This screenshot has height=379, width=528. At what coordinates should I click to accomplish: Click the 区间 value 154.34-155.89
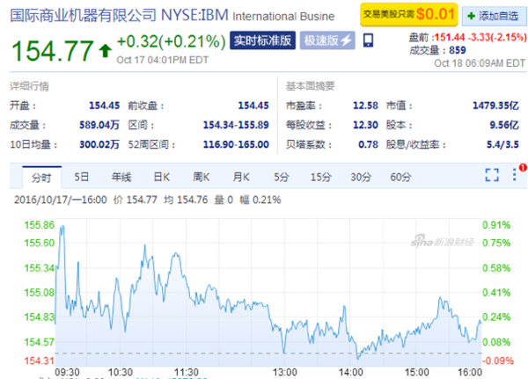[x=236, y=125]
